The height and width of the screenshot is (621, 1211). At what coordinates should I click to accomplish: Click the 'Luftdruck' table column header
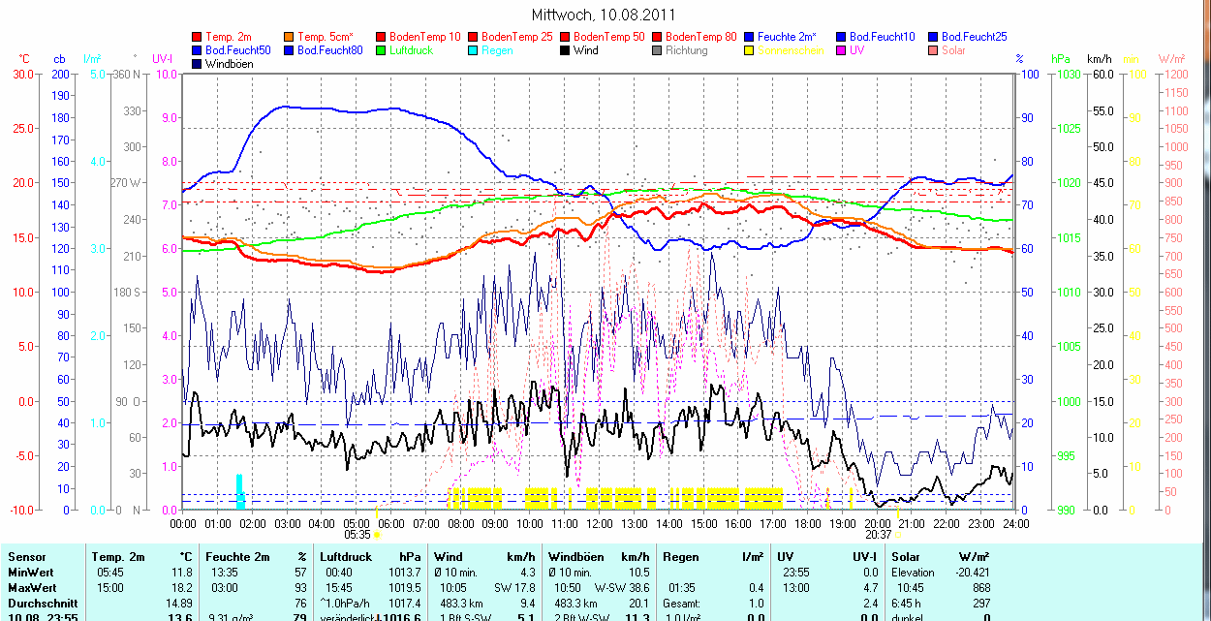coord(346,557)
